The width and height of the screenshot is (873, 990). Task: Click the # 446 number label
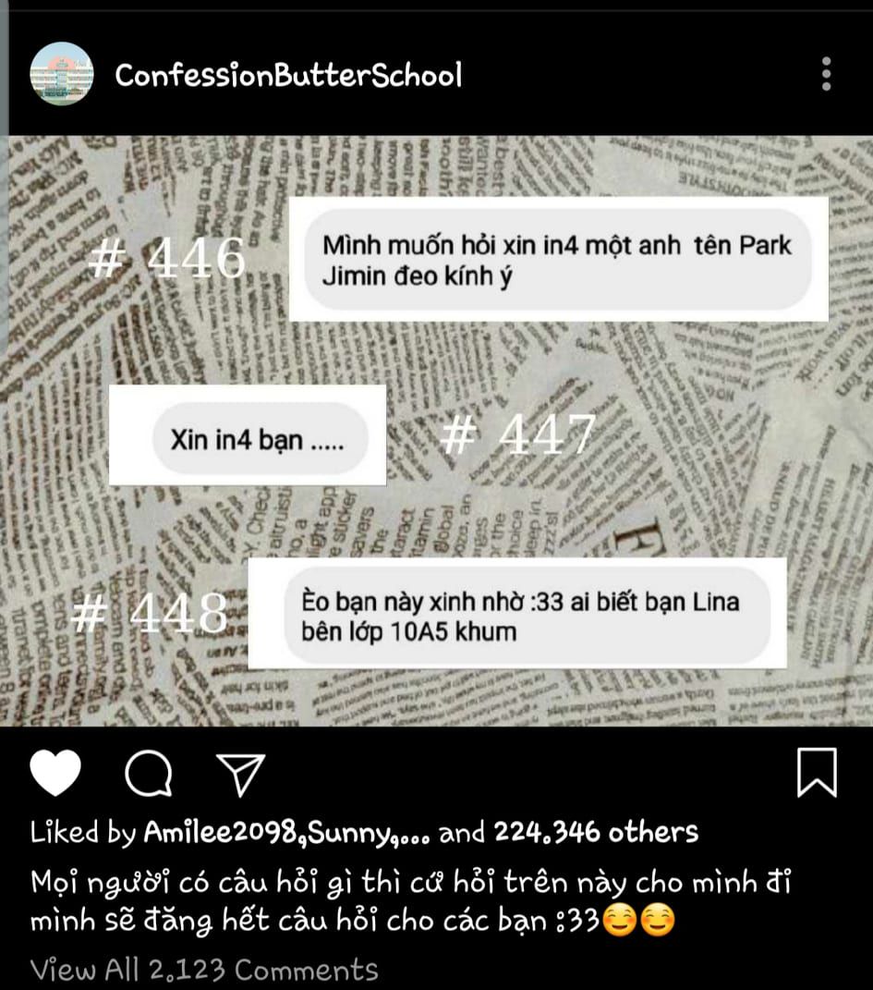point(167,258)
